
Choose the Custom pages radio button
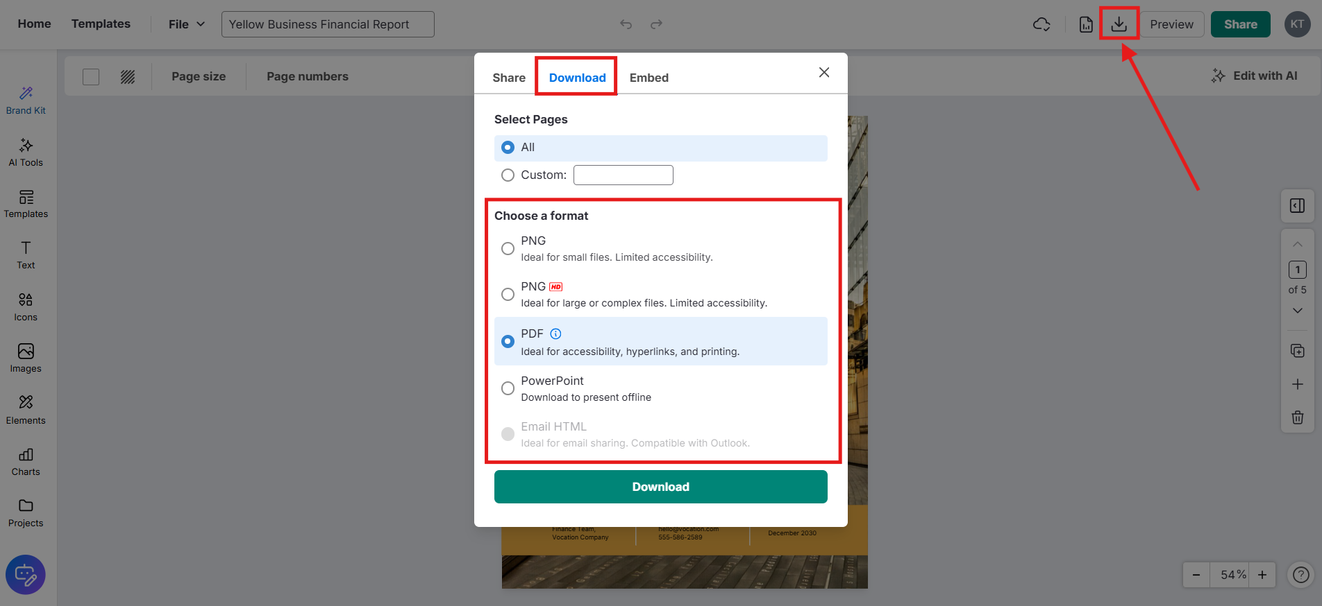tap(508, 175)
